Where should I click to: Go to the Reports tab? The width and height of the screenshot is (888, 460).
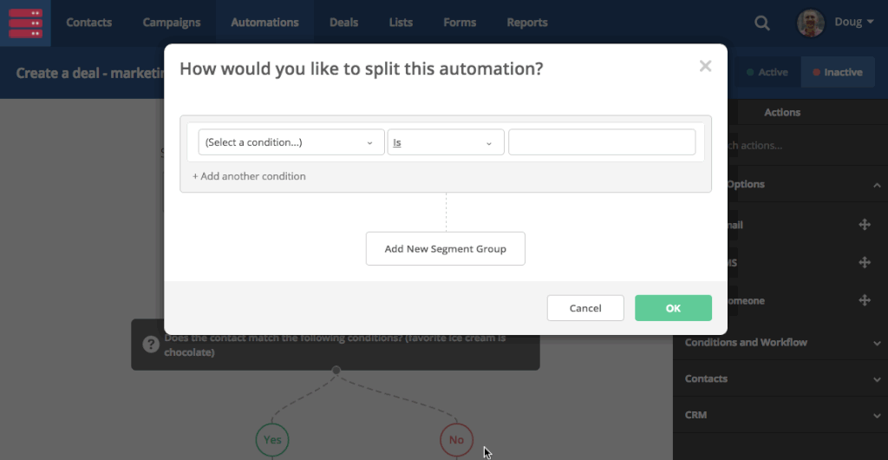[526, 23]
